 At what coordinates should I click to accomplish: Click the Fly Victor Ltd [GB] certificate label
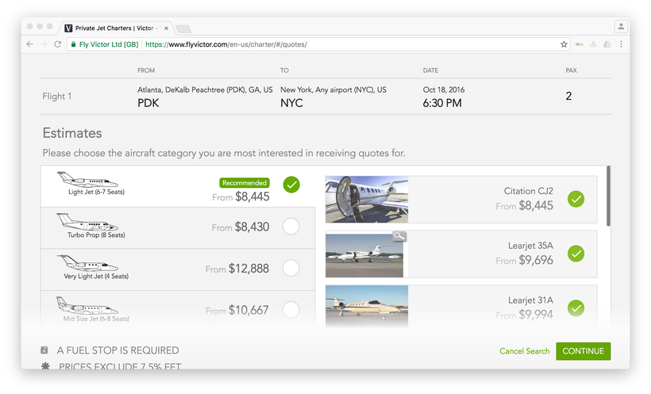coord(108,44)
